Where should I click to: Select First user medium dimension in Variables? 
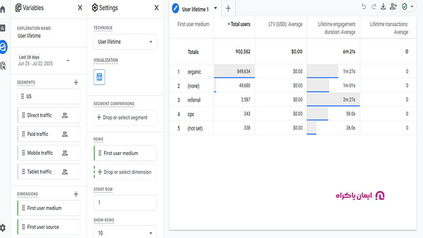(49, 208)
